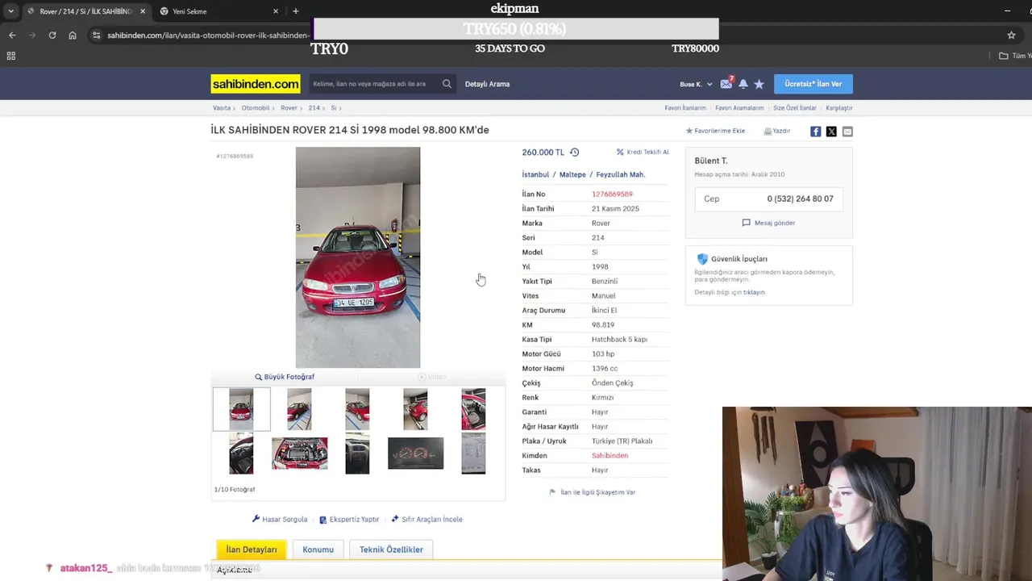Image resolution: width=1032 pixels, height=581 pixels.
Task: Open the Chrome apps grid icon
Action: [x=11, y=56]
